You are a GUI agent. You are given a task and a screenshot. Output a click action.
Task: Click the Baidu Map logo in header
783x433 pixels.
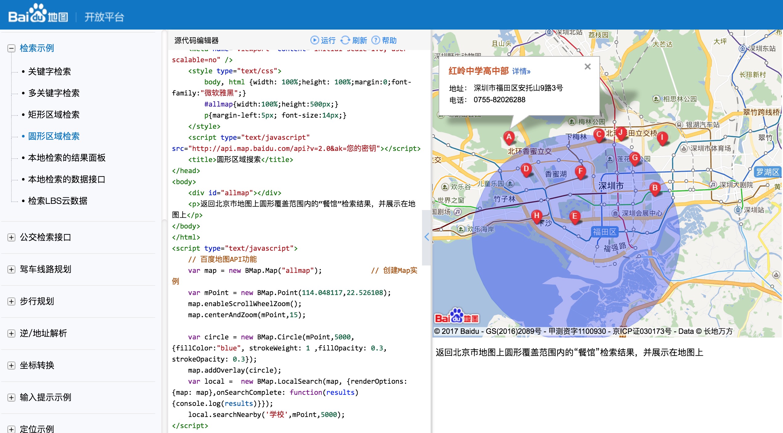click(x=38, y=14)
